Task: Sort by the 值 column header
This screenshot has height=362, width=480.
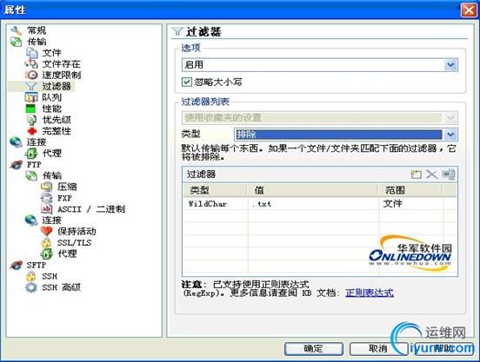Action: (x=312, y=190)
